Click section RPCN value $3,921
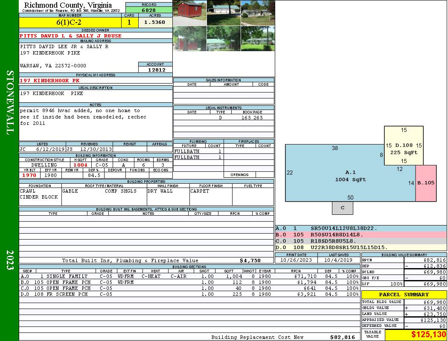The image size is (448, 341). 307,294
